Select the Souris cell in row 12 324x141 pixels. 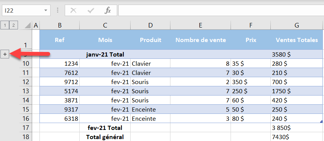coord(151,82)
